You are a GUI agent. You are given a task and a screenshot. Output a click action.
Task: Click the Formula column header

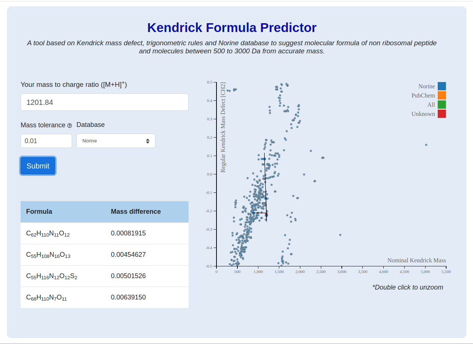click(x=39, y=212)
